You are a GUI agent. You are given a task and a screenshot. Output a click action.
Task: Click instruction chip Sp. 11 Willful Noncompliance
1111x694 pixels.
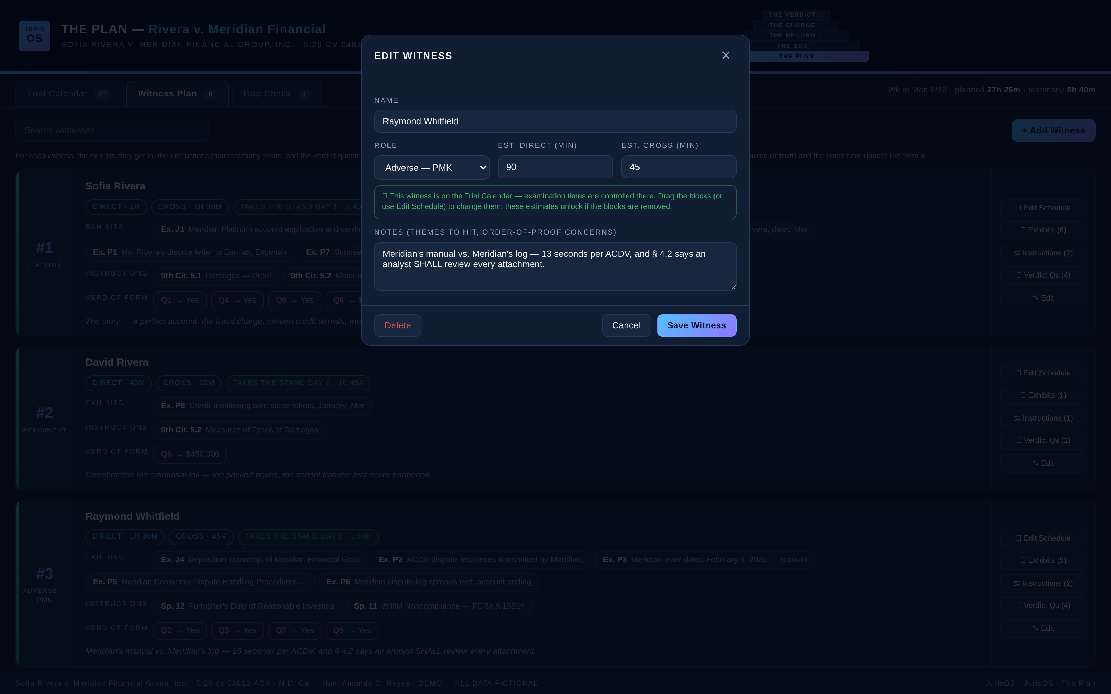[439, 606]
